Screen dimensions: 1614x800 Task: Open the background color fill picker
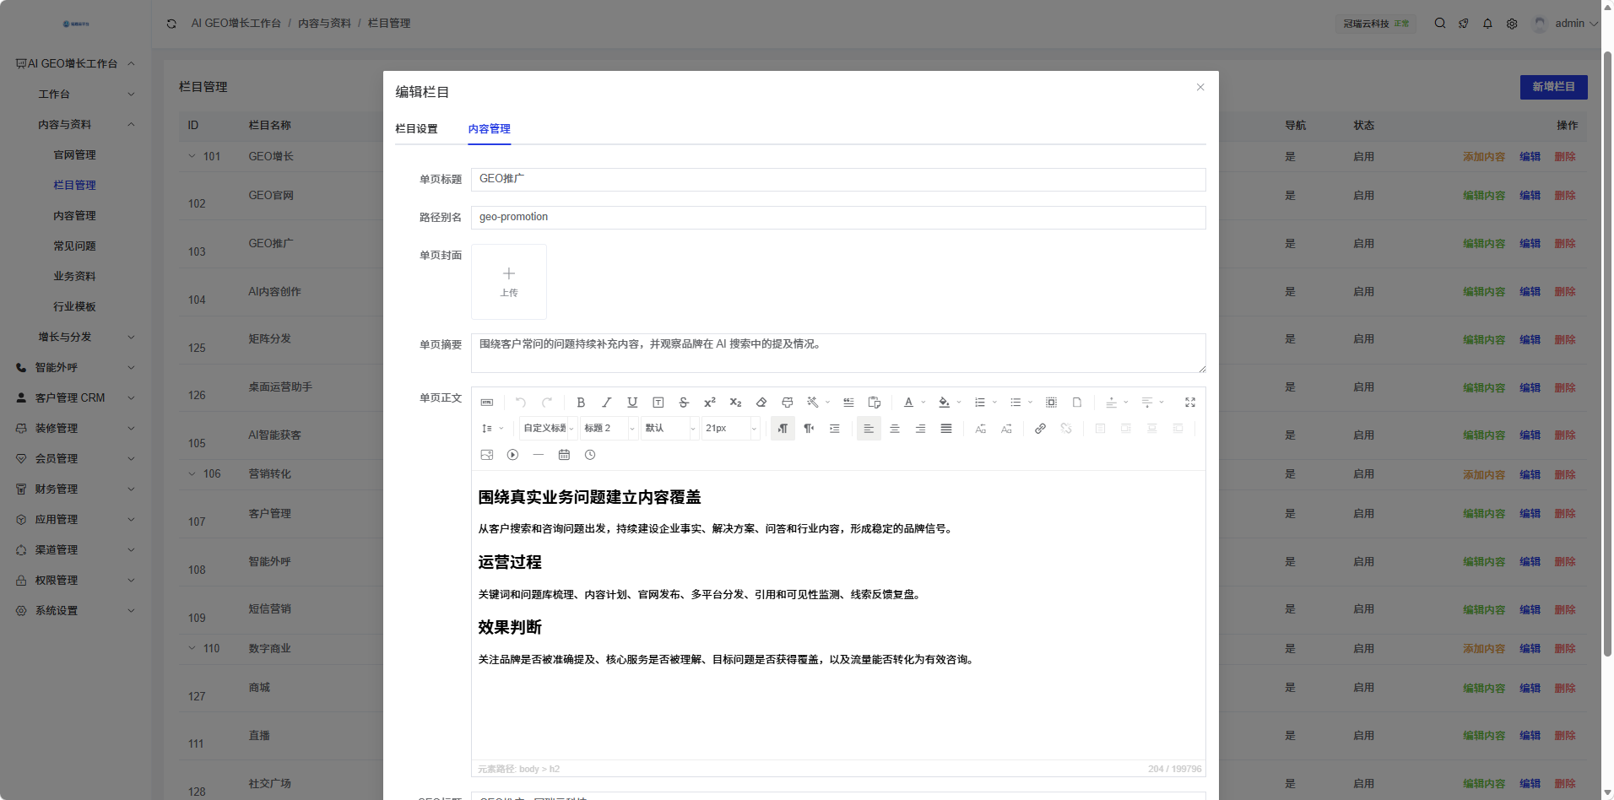pos(944,403)
